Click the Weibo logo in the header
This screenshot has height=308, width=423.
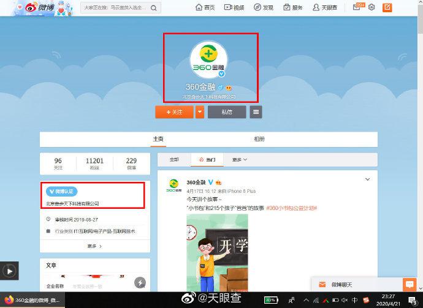(40, 7)
